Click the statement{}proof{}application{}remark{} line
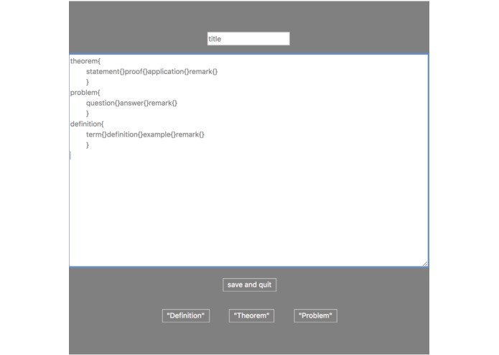Screen dimensions: 499x355 151,71
